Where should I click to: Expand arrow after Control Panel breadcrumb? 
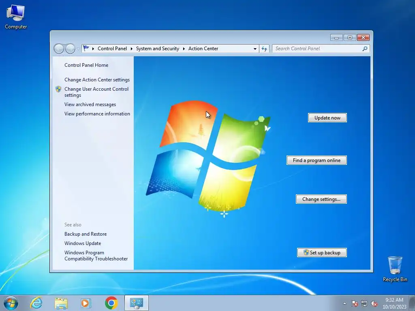[132, 49]
